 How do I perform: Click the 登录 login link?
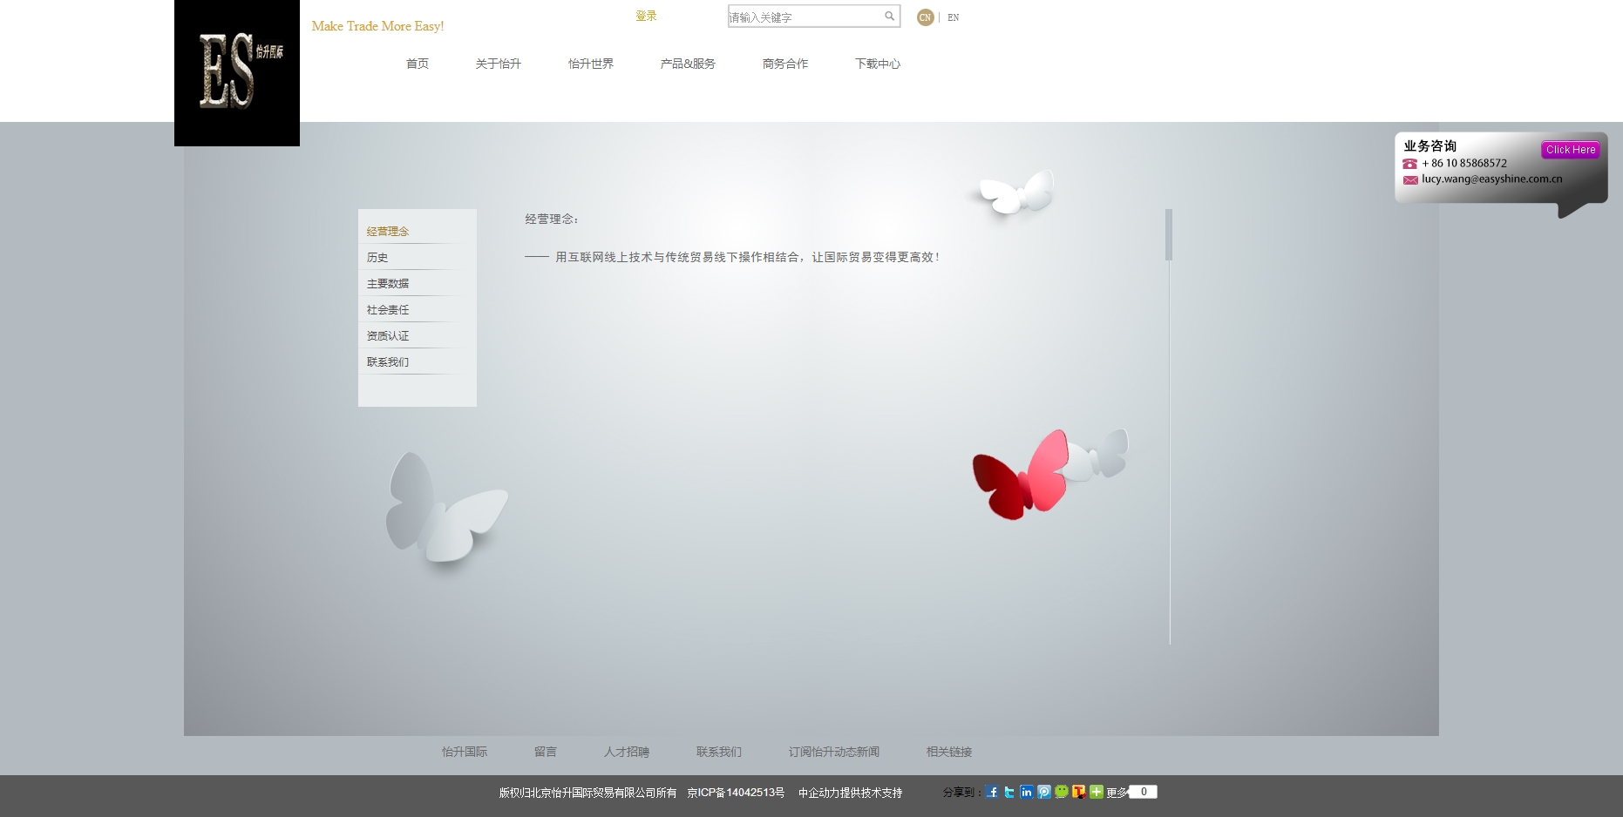(x=646, y=16)
